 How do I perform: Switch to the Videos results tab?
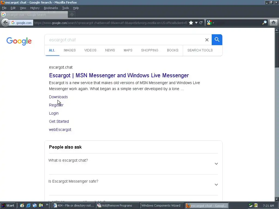(90, 50)
